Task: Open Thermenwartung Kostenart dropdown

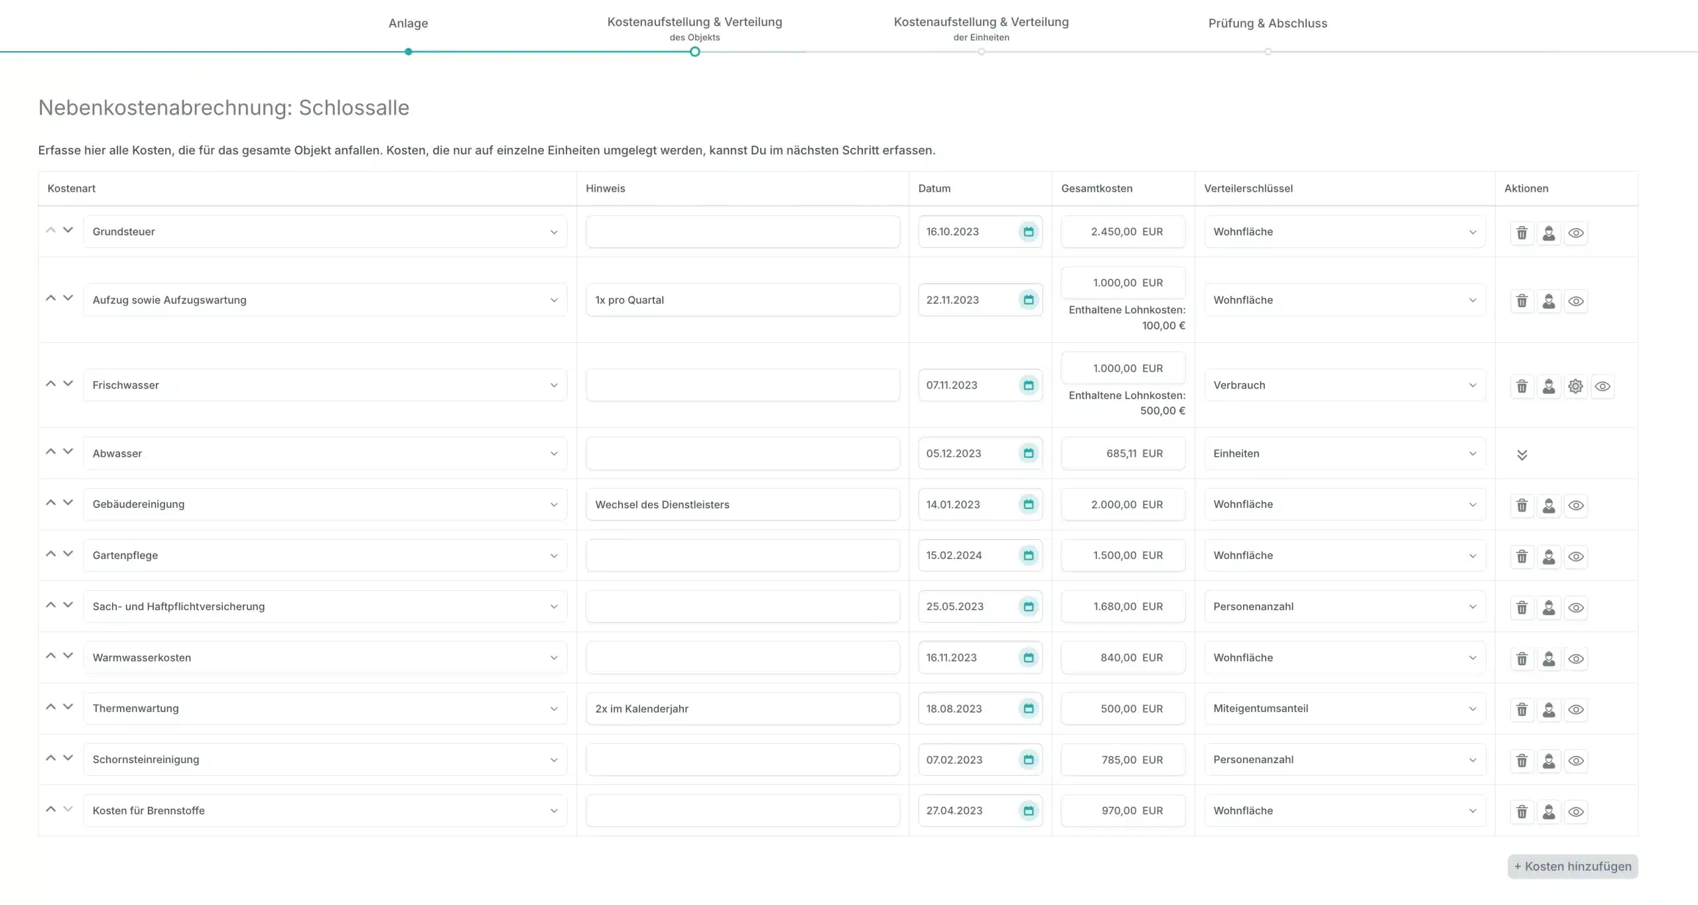Action: 325,709
